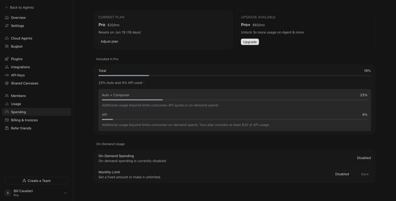The height and width of the screenshot is (201, 396).
Task: Open Bugbot in the sidebar
Action: 36,46
